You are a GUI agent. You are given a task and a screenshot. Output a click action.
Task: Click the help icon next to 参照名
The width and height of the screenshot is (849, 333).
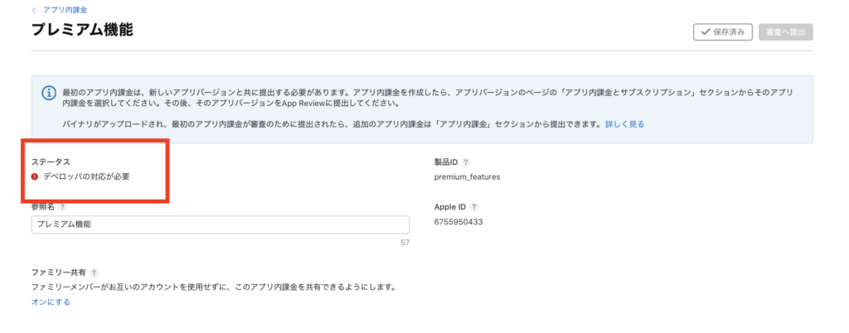point(62,207)
